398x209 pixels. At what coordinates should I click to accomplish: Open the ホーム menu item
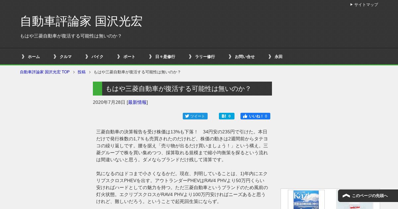coord(33,57)
